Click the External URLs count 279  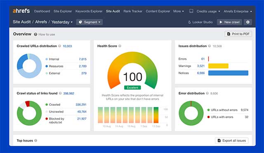point(84,73)
